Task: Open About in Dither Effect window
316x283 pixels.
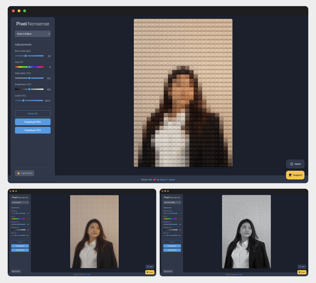Action: pyautogui.click(x=302, y=267)
